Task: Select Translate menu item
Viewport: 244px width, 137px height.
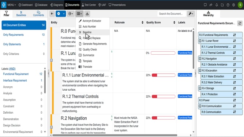Action: coord(93,67)
